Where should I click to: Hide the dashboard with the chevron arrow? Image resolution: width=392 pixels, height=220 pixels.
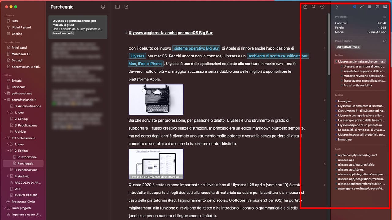[337, 7]
